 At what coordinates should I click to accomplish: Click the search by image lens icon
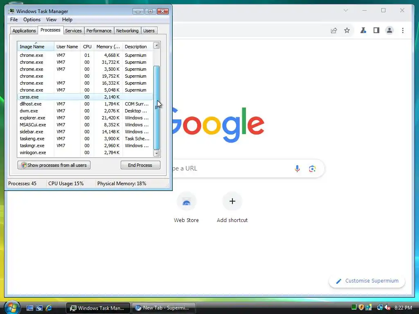click(x=312, y=168)
